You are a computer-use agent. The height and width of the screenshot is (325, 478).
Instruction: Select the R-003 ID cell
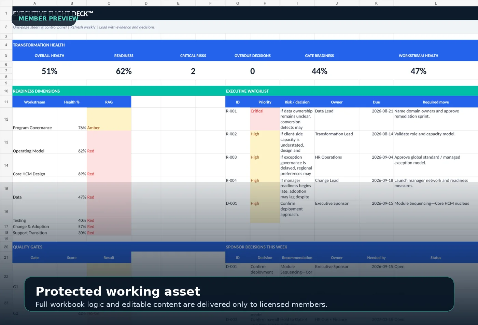point(238,165)
